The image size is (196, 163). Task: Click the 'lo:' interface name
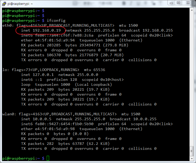6,70
